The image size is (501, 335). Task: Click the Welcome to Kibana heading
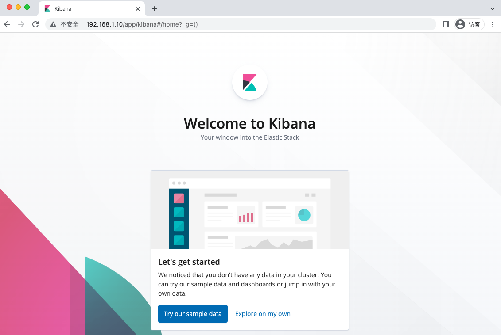(x=249, y=123)
